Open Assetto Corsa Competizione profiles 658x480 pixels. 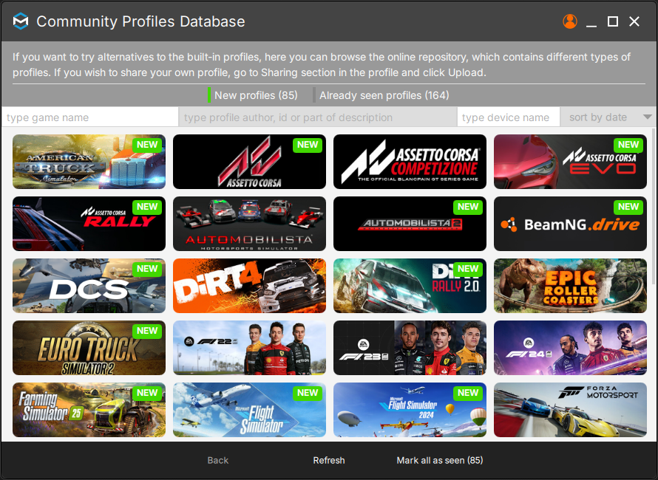point(410,162)
